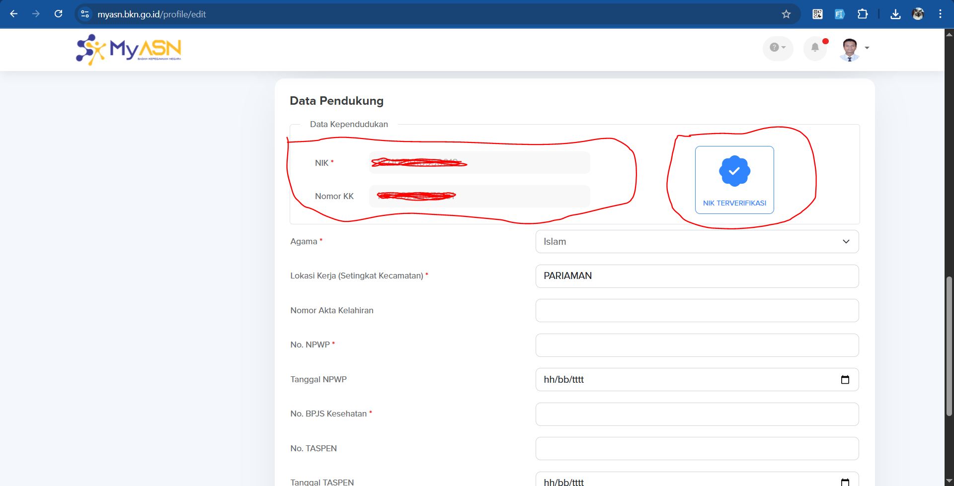This screenshot has width=954, height=486.
Task: Bookmark this page with the star icon
Action: (786, 14)
